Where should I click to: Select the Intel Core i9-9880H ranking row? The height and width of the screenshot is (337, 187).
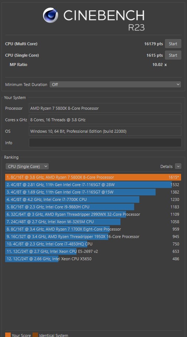[93, 207]
